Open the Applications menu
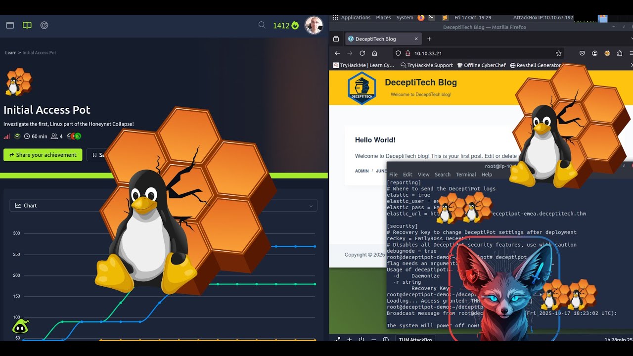Image resolution: width=633 pixels, height=356 pixels. (356, 17)
